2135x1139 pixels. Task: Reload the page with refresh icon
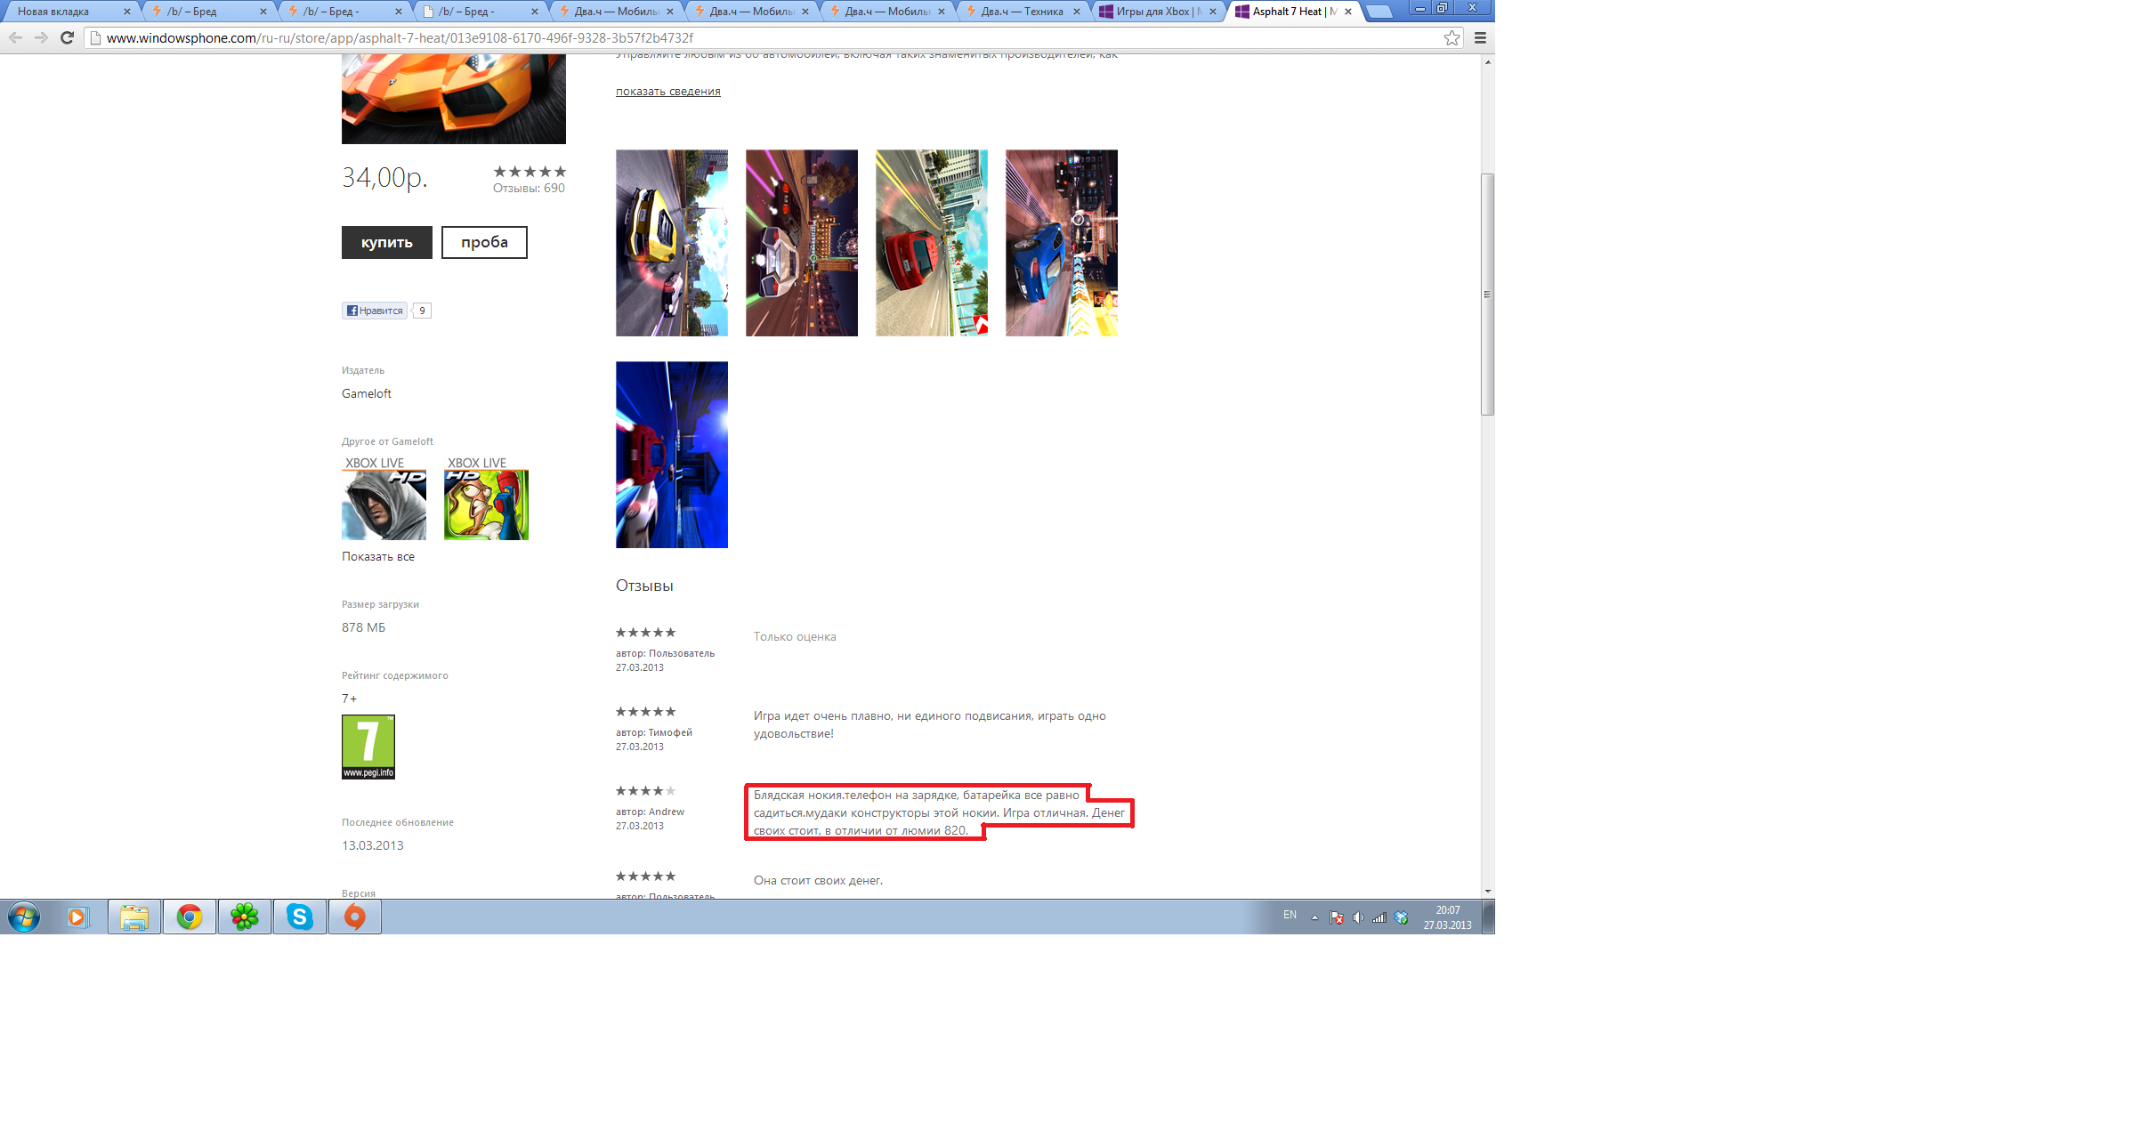(67, 37)
